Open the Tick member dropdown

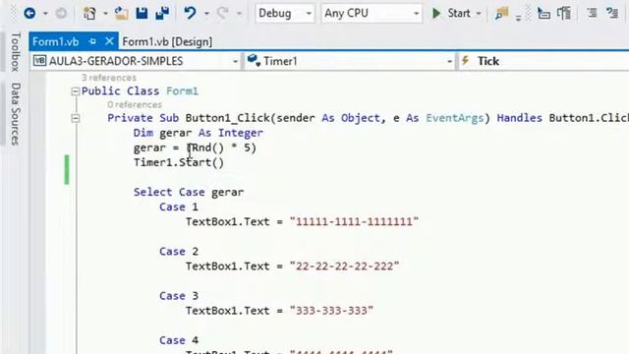point(543,61)
